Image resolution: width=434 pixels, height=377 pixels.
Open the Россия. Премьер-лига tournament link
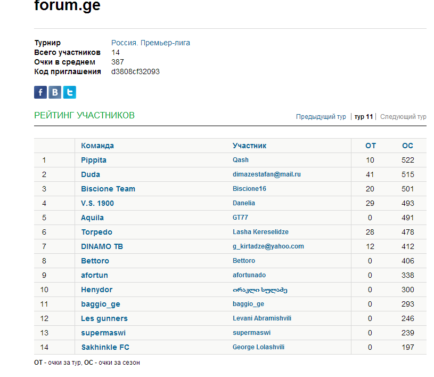tap(150, 43)
